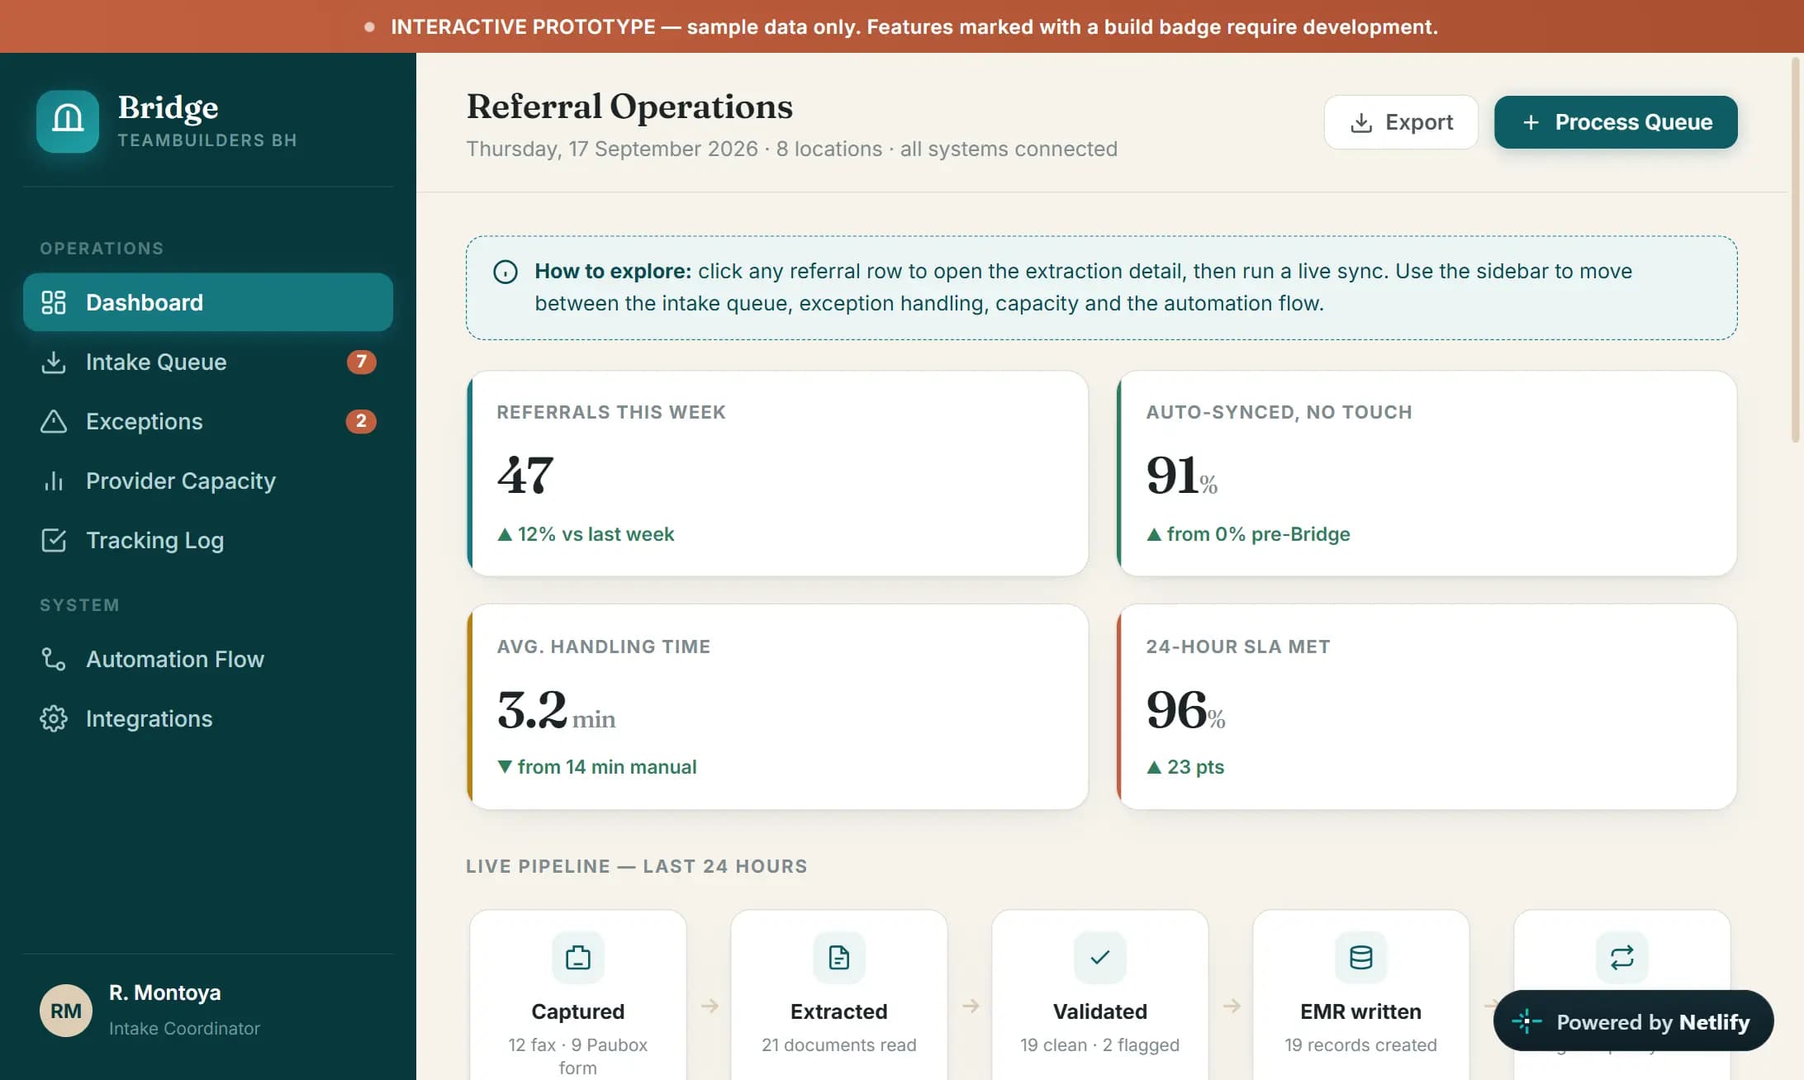Image resolution: width=1804 pixels, height=1080 pixels.
Task: Click the Captured stage clipboard icon
Action: [x=578, y=958]
